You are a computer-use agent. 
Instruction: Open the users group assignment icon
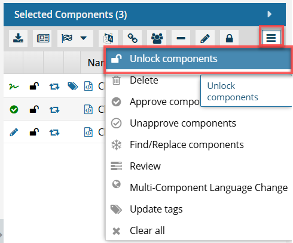pos(157,38)
